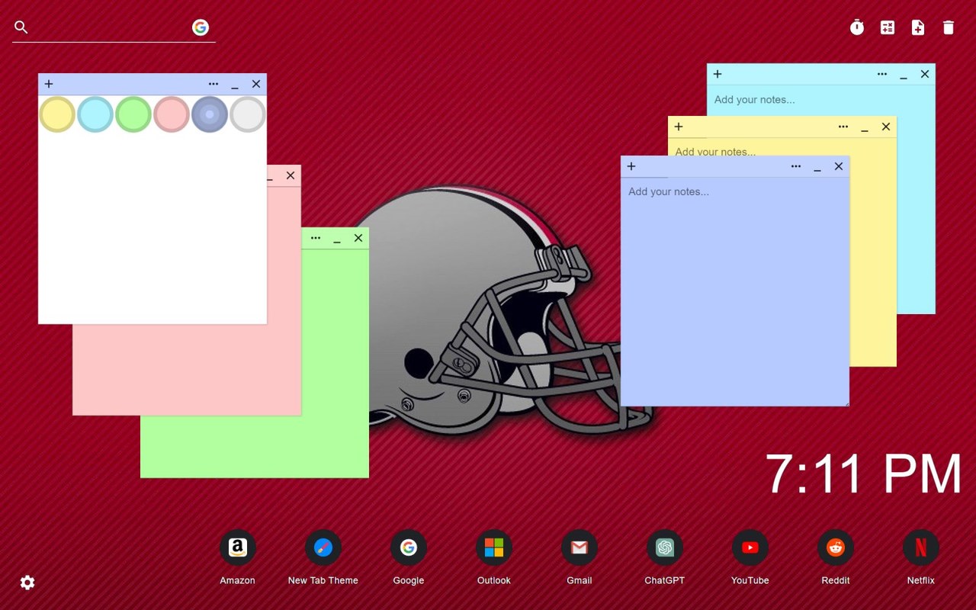Open the YouTube shortcut
Viewport: 976px width, 610px height.
tap(750, 547)
